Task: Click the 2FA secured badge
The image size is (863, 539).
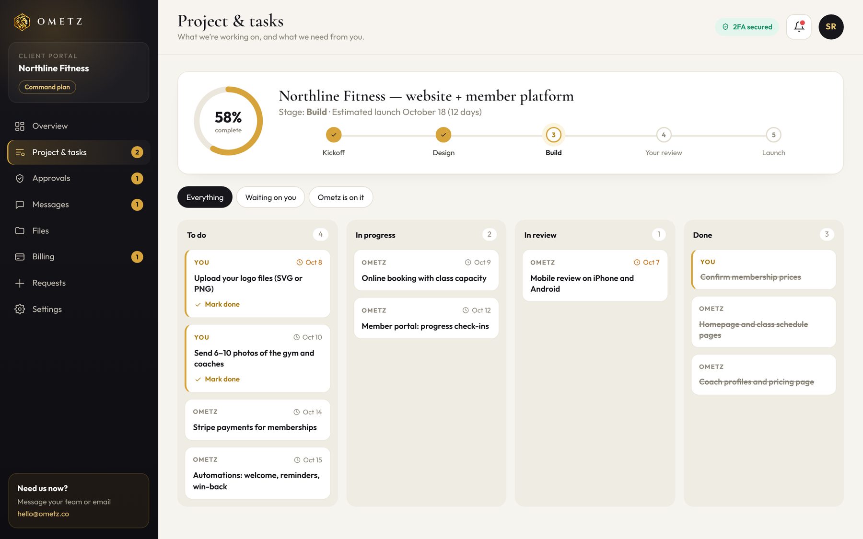Action: (747, 27)
